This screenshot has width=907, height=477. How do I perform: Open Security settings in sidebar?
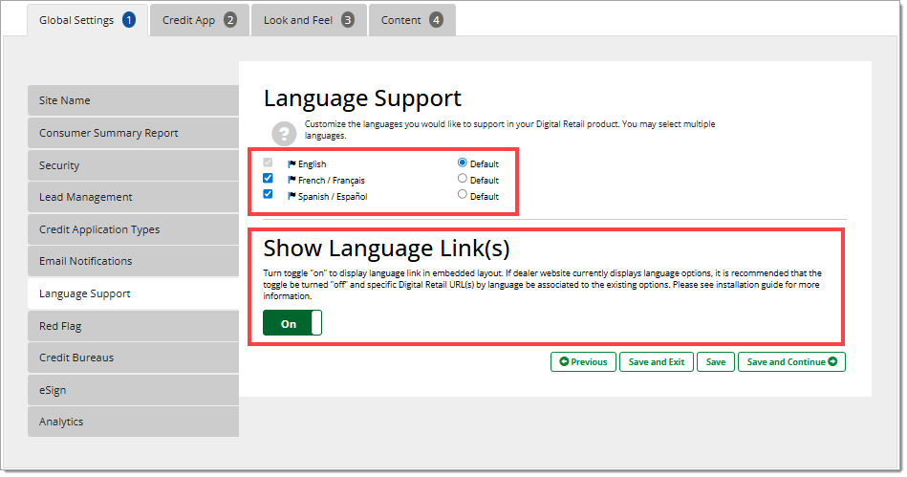133,165
